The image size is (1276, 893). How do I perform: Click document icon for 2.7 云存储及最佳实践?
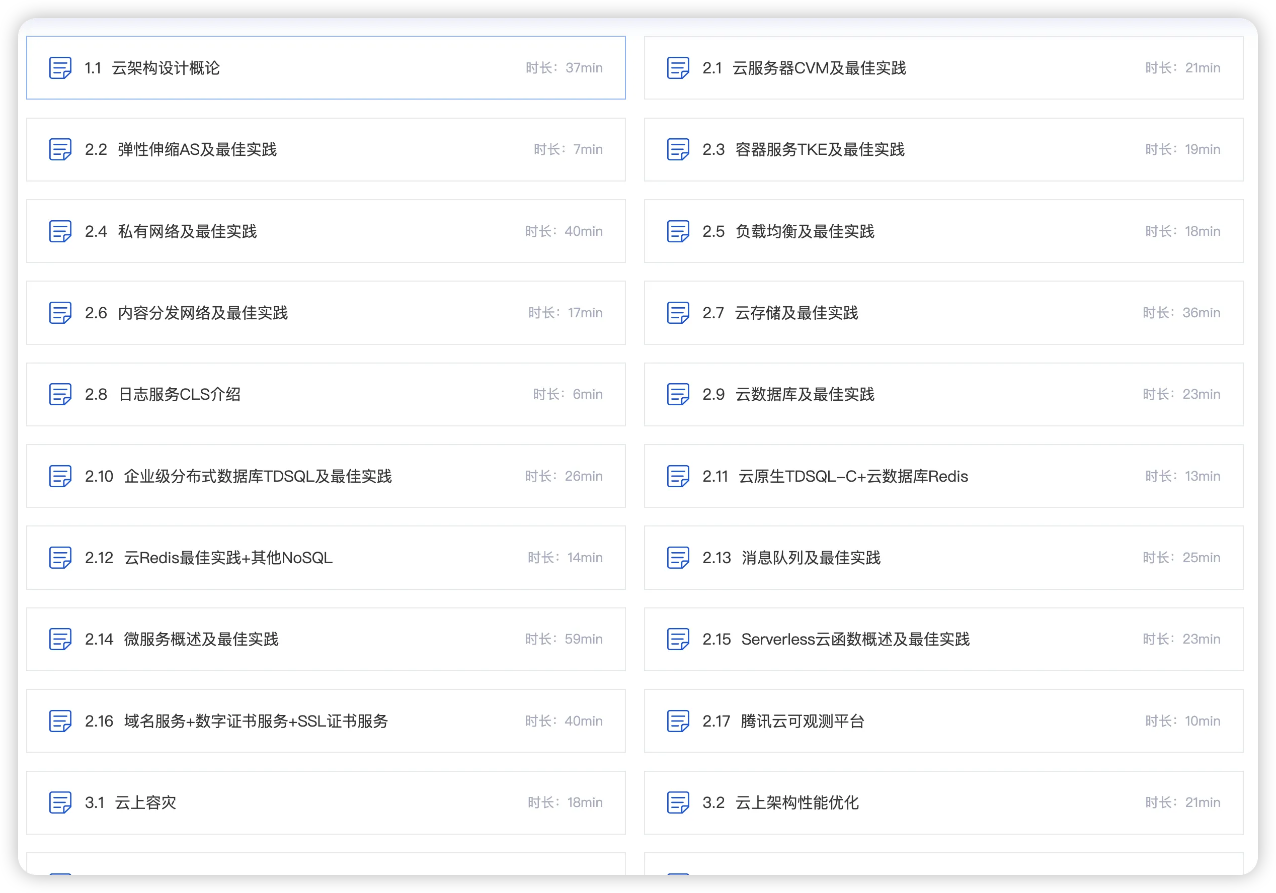[678, 313]
